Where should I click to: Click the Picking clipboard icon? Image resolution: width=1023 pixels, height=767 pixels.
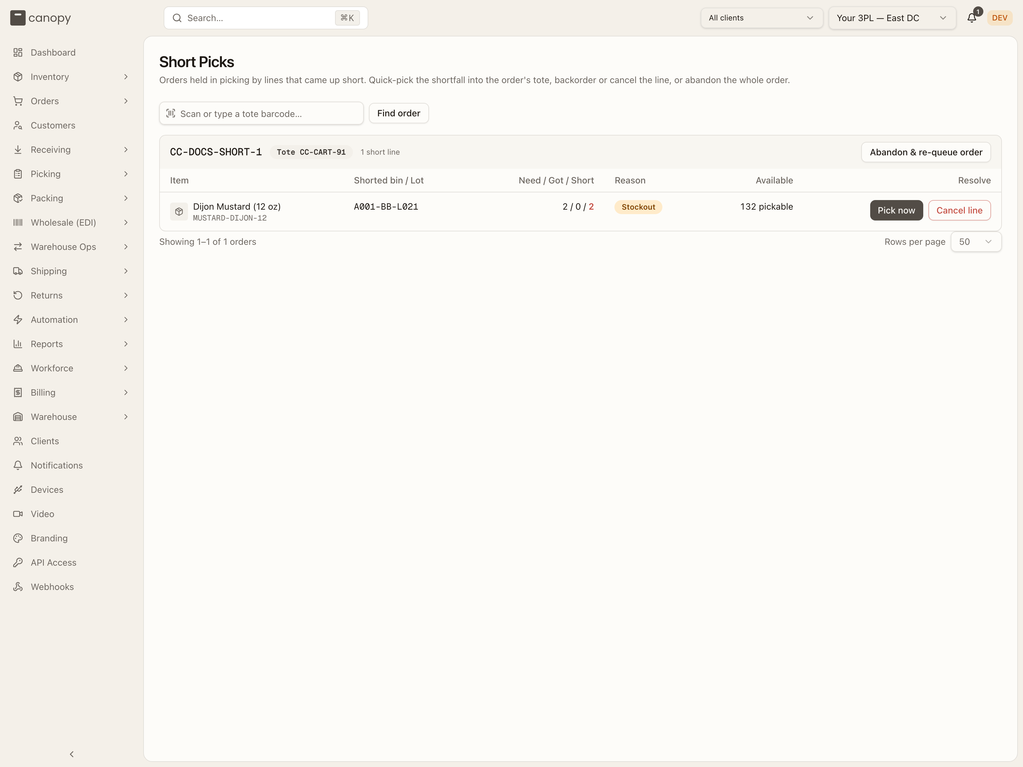point(18,174)
